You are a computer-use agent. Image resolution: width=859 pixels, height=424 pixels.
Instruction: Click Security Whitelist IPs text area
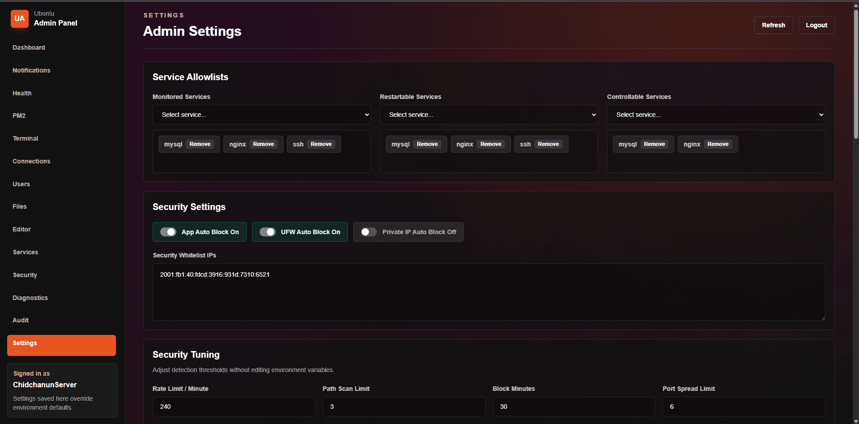point(489,292)
